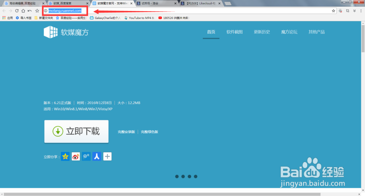Open the 其他产品 navigation item
This screenshot has width=365, height=196.
316,32
